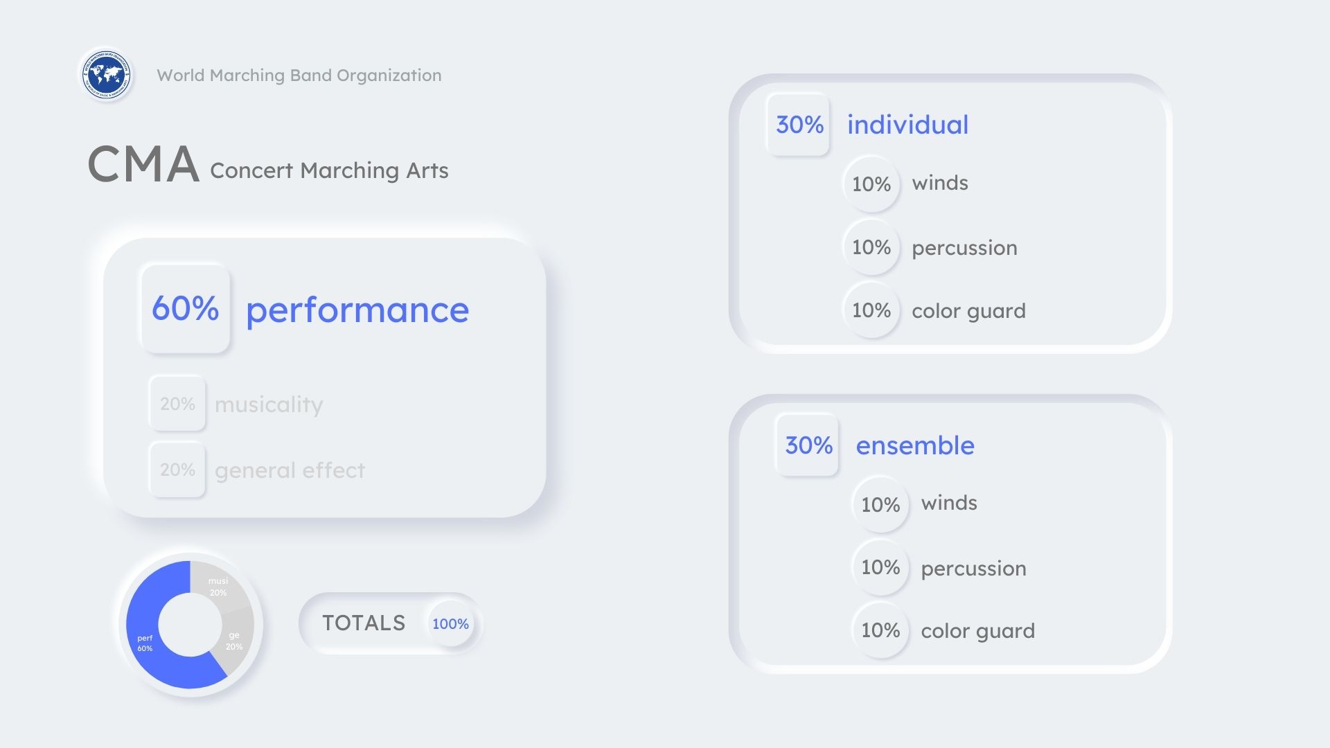The image size is (1330, 748).
Task: Click the World Marching Band Organization logo
Action: pos(106,74)
